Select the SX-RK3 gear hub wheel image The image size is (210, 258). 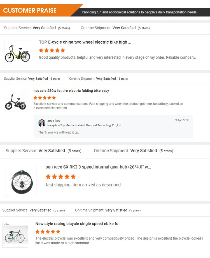tap(21, 180)
